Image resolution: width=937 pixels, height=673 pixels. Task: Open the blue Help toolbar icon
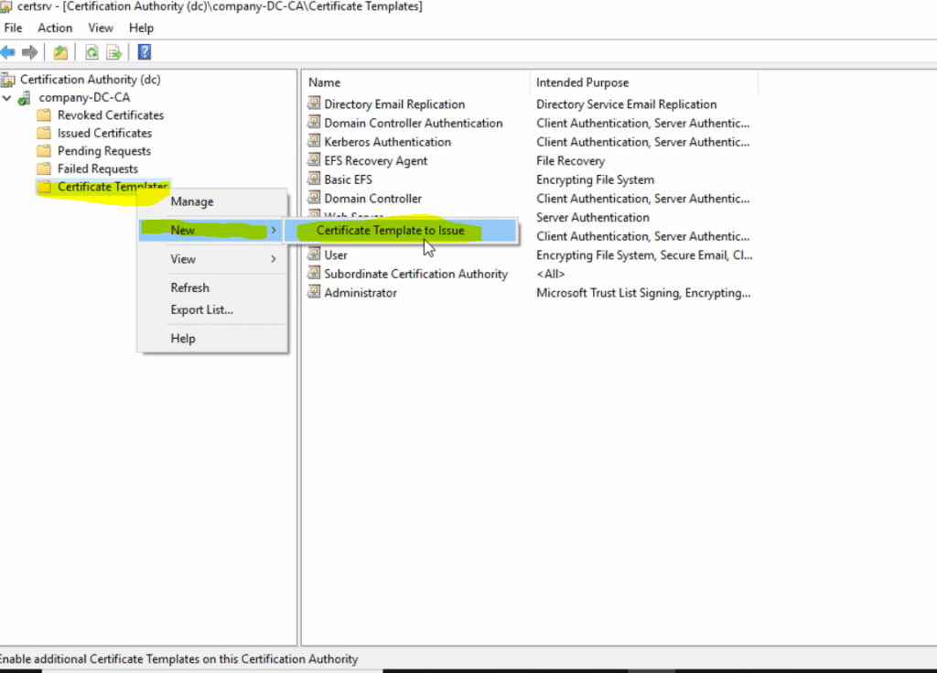click(144, 52)
